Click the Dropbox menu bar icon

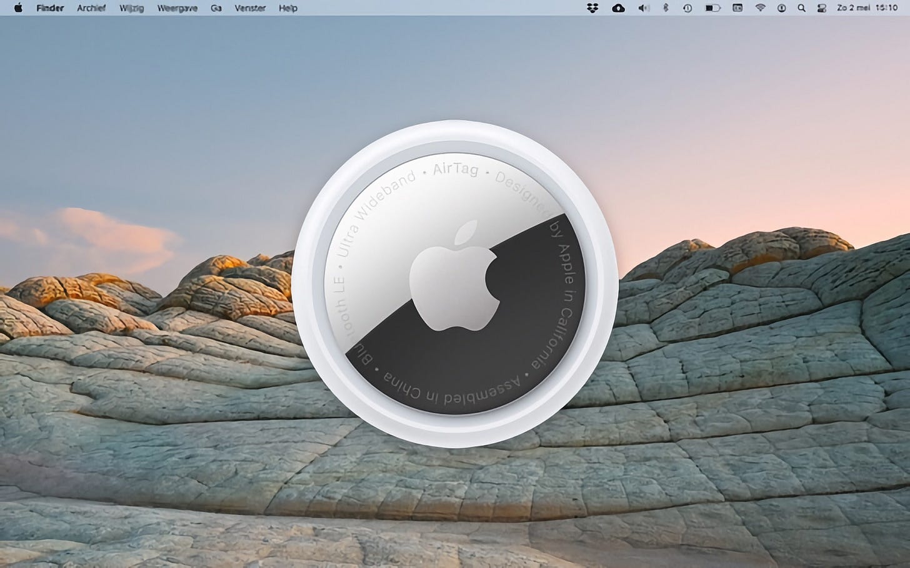(x=592, y=8)
